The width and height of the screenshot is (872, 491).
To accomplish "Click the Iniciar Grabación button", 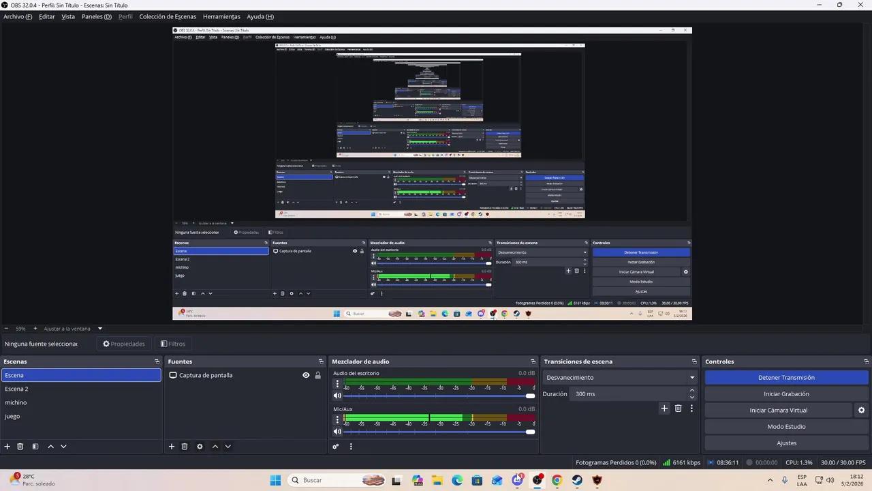I will (786, 393).
